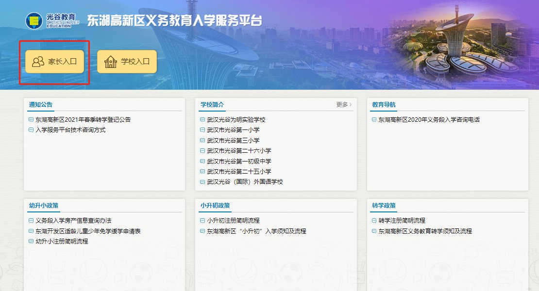This screenshot has height=291, width=539.
Task: Open the 学校入口 school entrance button
Action: [x=127, y=62]
